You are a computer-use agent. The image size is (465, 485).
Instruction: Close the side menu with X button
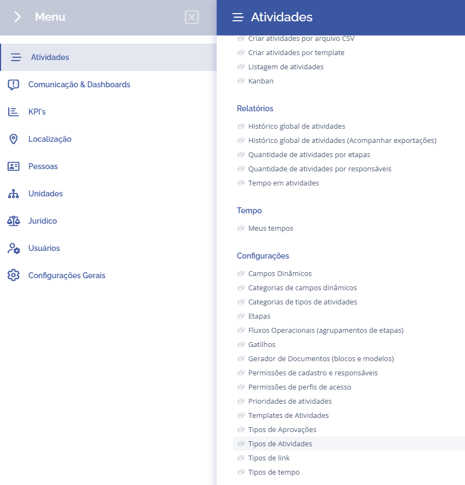(x=192, y=17)
